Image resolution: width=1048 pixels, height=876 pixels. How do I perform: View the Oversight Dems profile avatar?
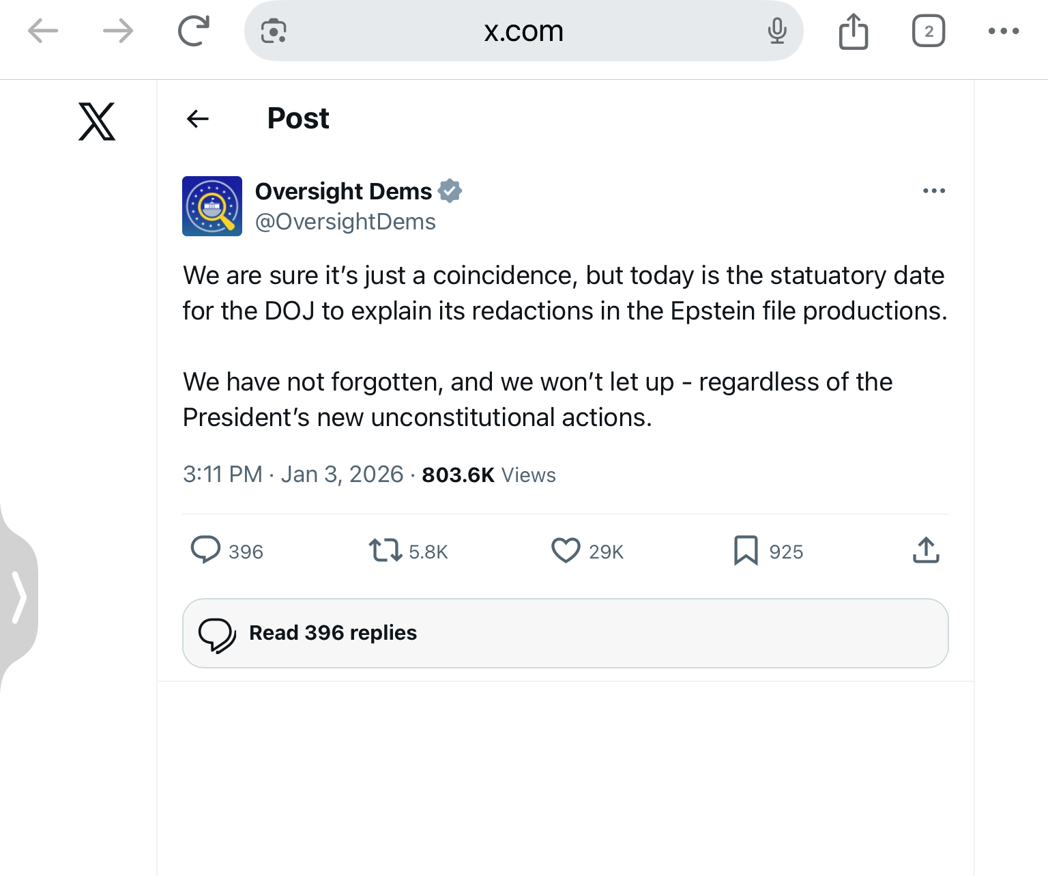pos(212,206)
